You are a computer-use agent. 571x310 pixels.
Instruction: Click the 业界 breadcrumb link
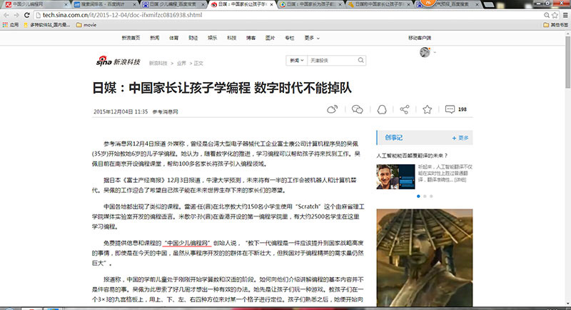(x=181, y=64)
